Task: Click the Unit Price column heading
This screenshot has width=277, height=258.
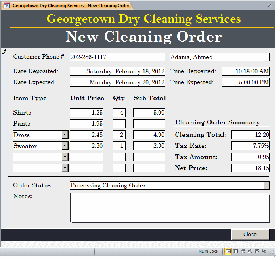Action: click(87, 98)
